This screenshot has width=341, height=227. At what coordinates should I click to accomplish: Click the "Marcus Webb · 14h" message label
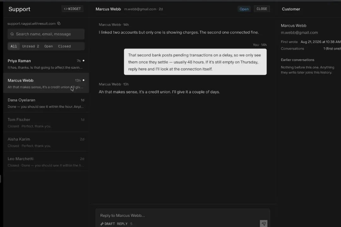pyautogui.click(x=114, y=25)
